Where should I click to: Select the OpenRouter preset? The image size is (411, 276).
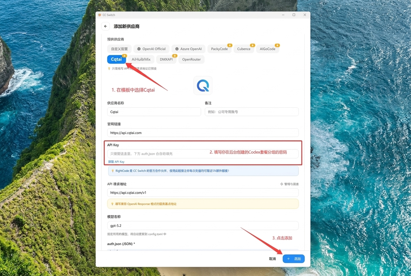click(x=192, y=59)
